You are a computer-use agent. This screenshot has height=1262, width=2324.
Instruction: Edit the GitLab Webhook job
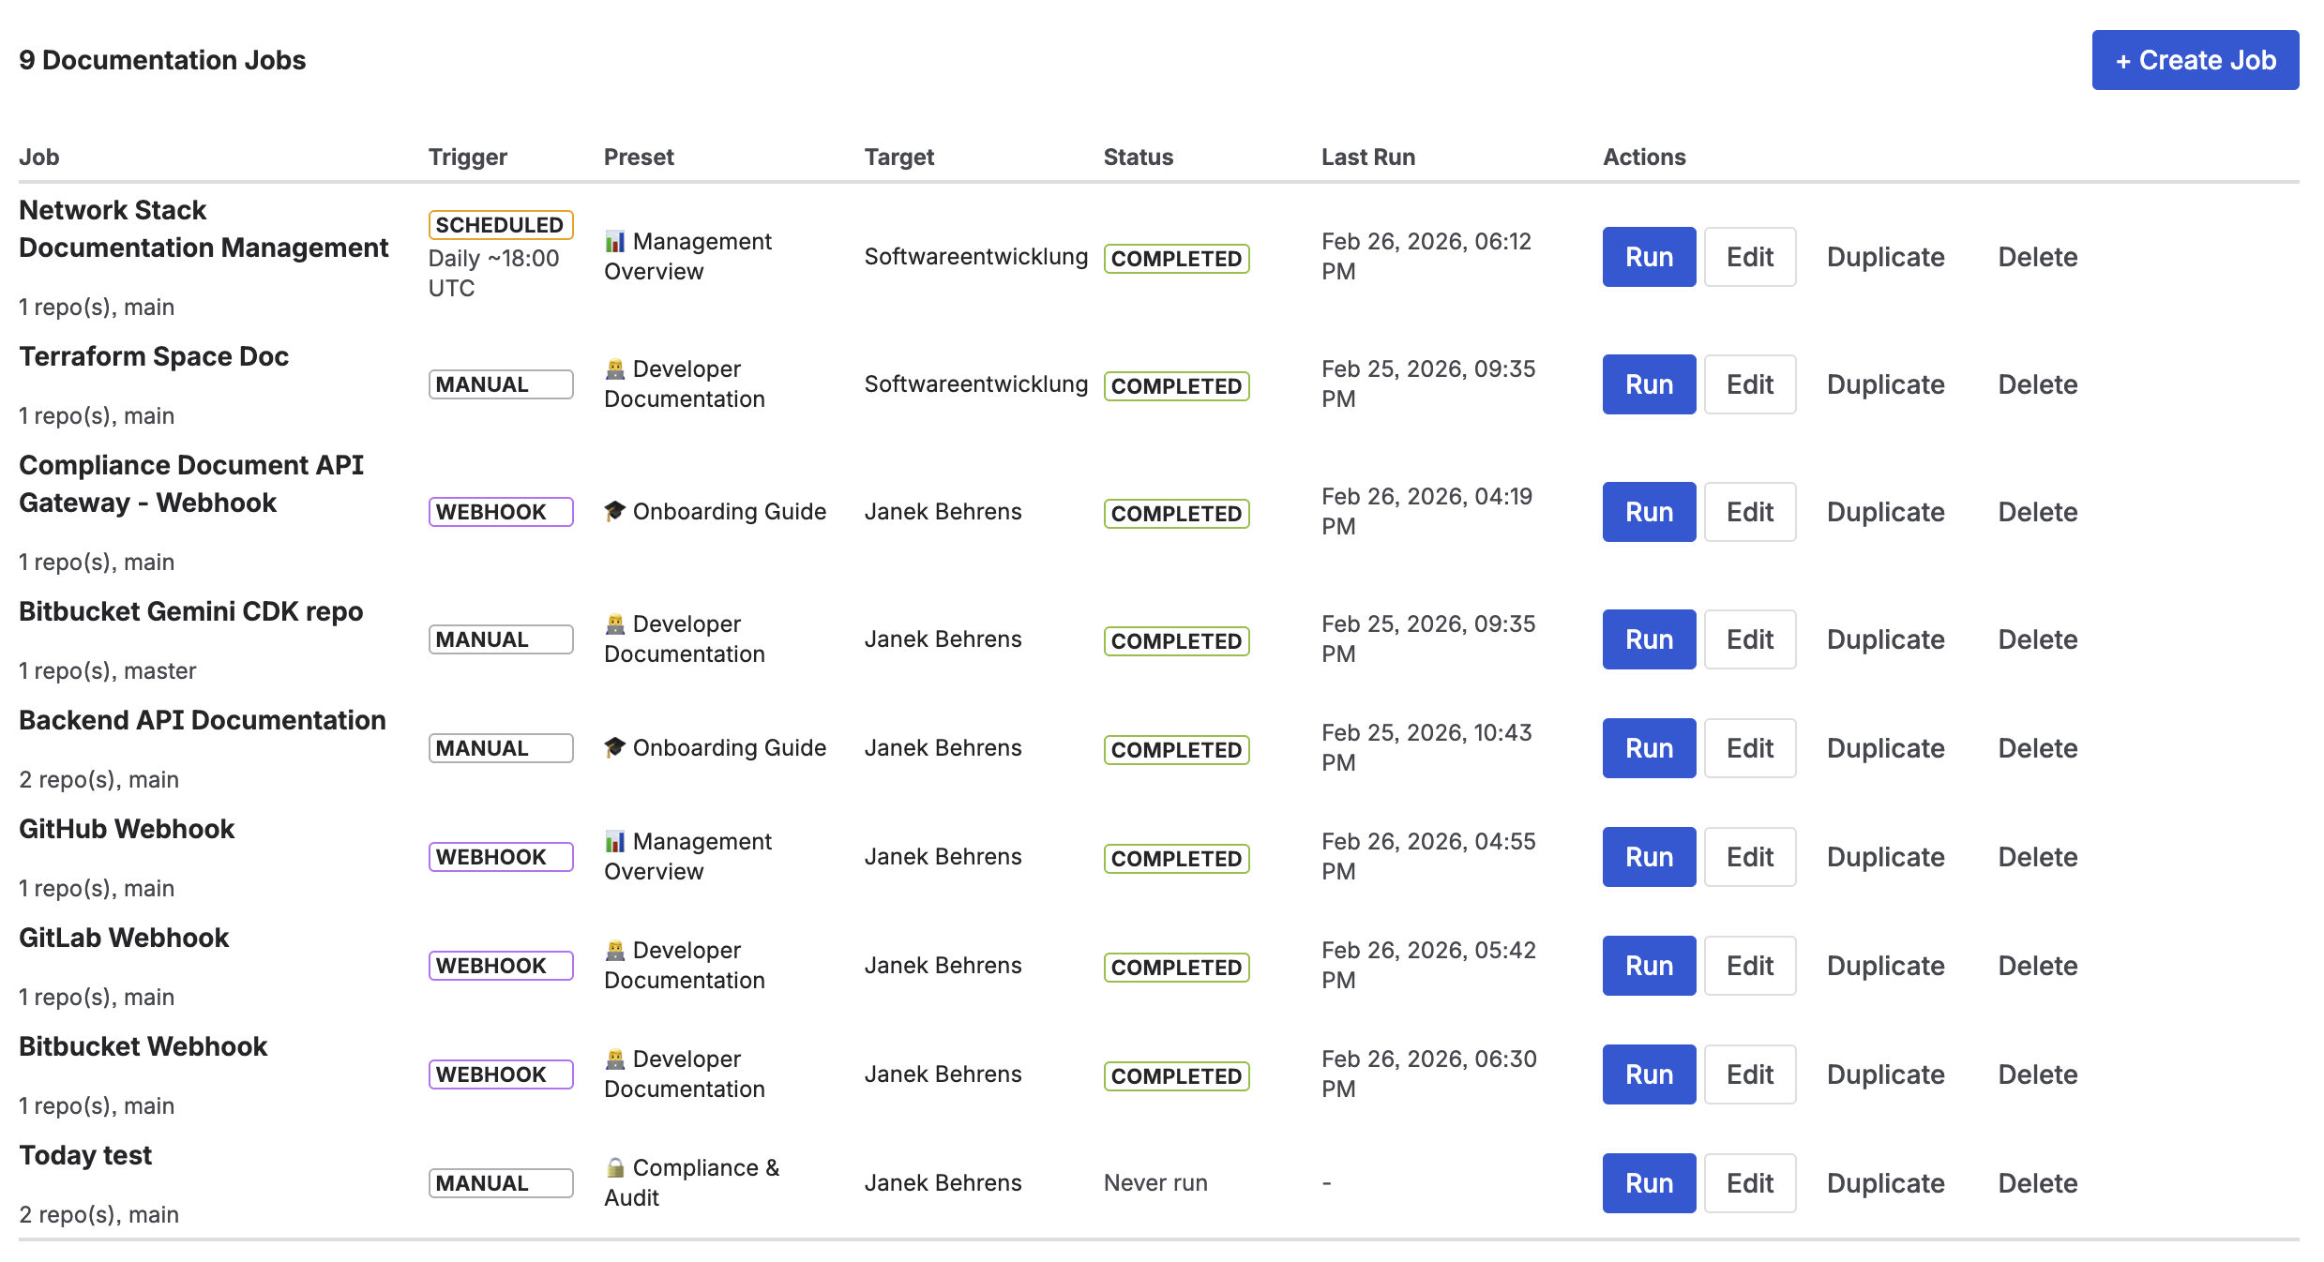tap(1749, 965)
